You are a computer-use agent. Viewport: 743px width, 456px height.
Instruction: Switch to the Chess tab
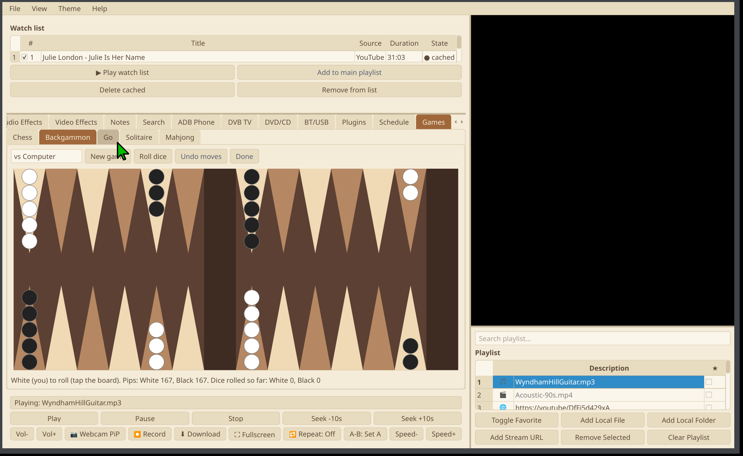pos(22,137)
